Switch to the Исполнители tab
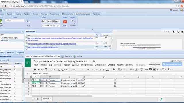The height and width of the screenshot is (103, 184). pyautogui.click(x=68, y=14)
